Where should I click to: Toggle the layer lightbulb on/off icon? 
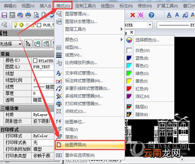point(16,25)
